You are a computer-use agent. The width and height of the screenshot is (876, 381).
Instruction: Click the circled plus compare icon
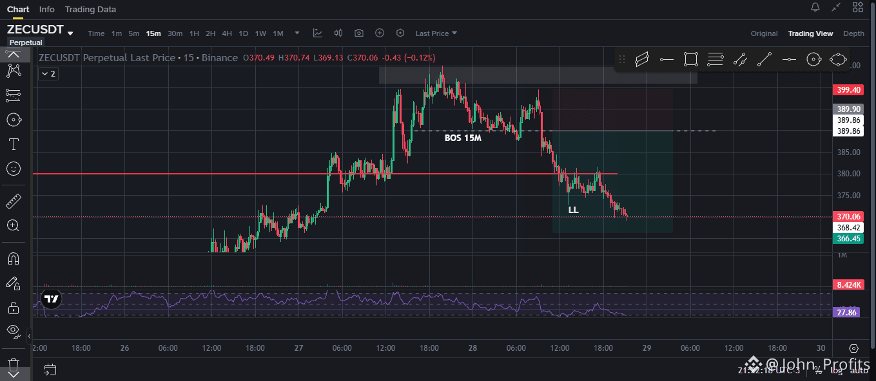380,33
